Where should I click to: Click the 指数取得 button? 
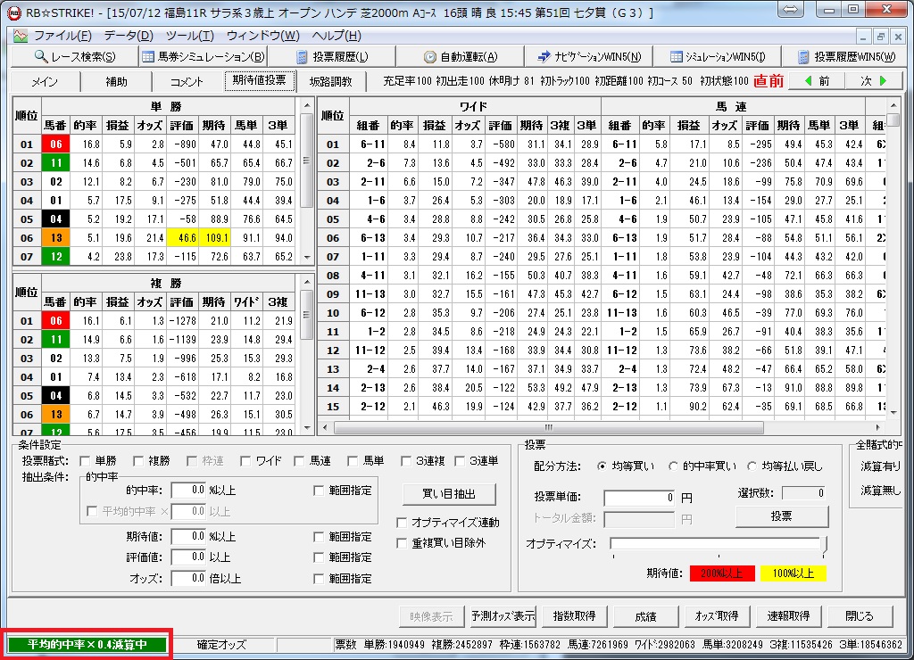[574, 615]
